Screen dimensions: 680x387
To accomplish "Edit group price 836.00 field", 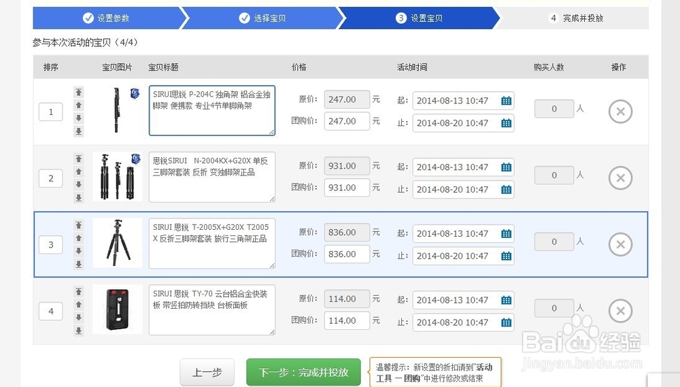I will pyautogui.click(x=347, y=254).
